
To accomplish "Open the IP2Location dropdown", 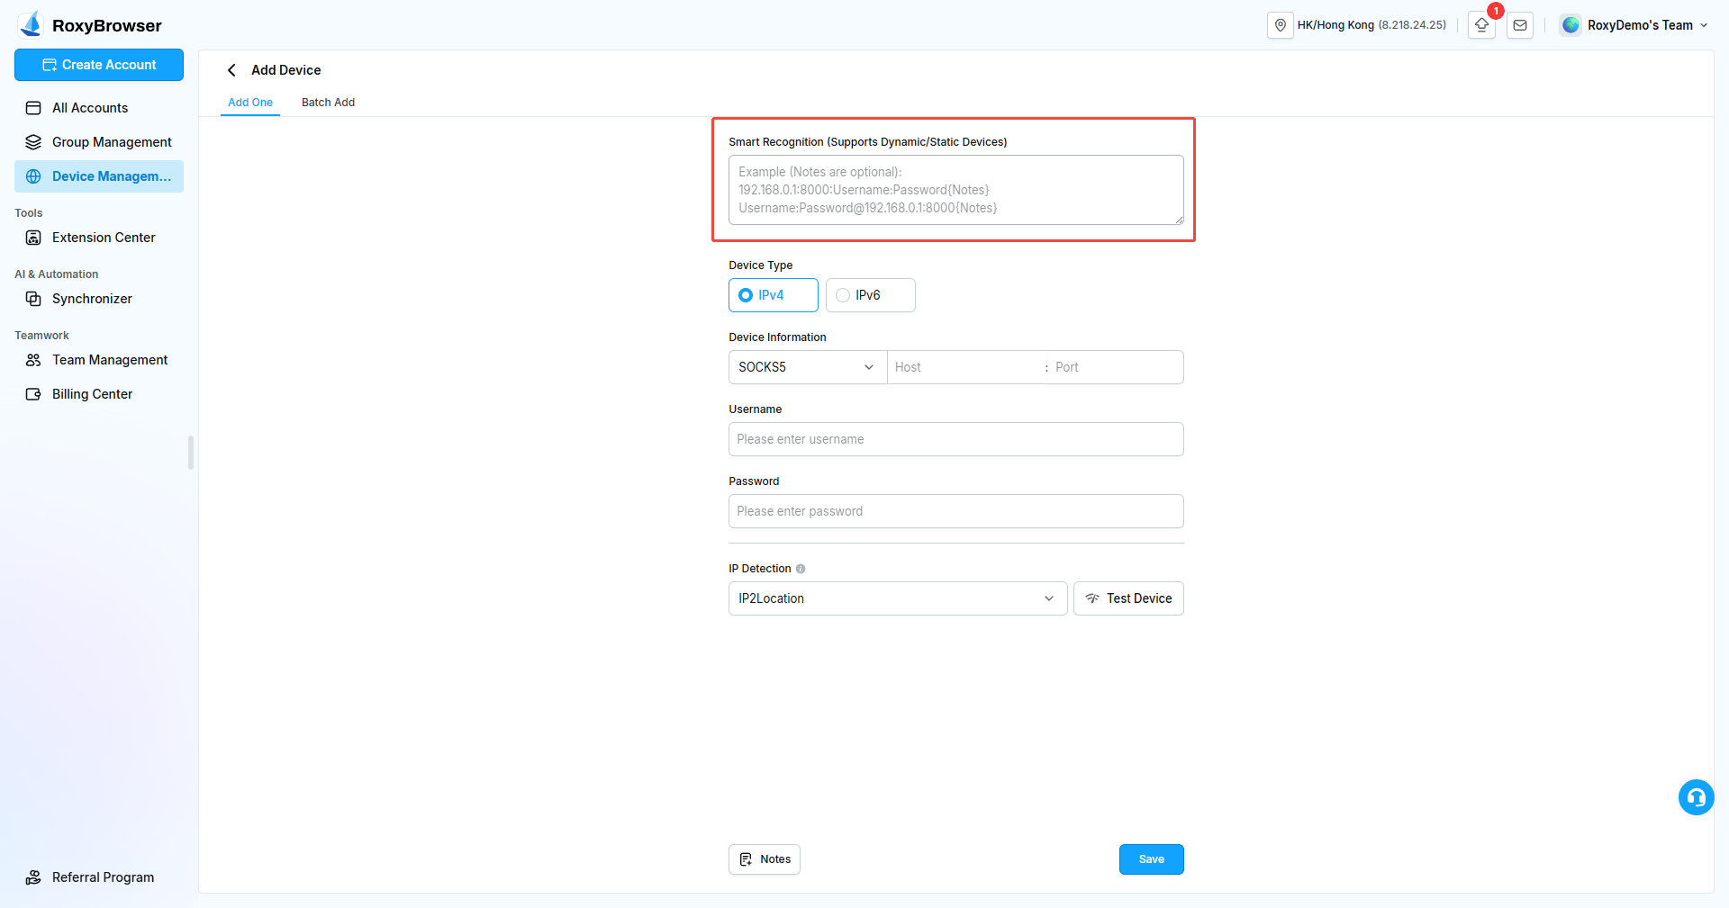I will coord(898,598).
